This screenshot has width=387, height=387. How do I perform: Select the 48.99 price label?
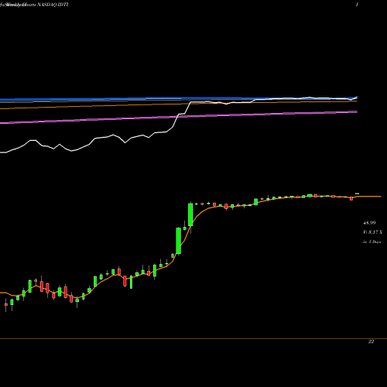click(x=369, y=223)
